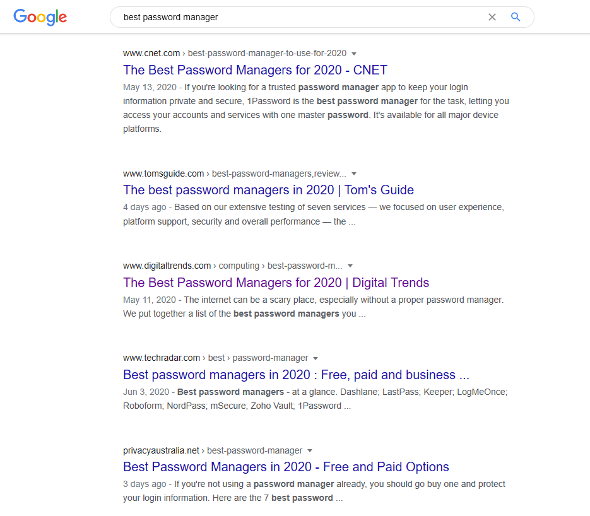The height and width of the screenshot is (516, 590).
Task: Open The Best Password Managers CNET link
Action: (x=255, y=70)
